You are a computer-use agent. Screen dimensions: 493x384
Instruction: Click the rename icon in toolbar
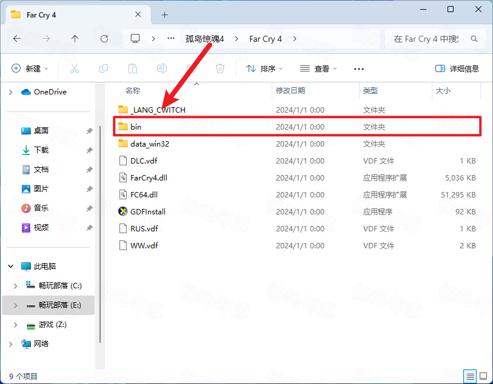tap(162, 68)
